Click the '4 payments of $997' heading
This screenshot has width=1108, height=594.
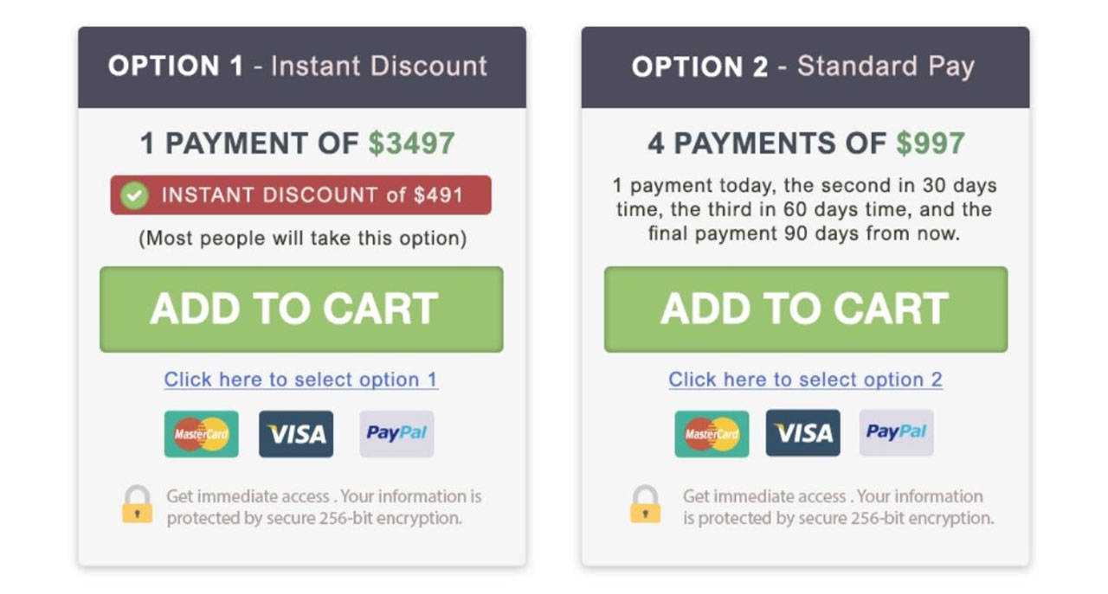[806, 144]
